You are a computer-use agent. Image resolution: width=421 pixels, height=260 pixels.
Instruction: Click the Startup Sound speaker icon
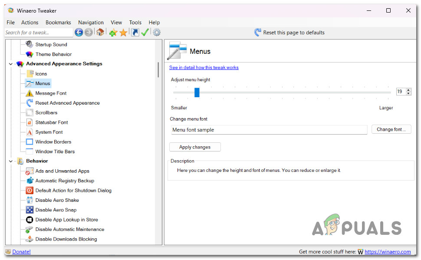[29, 44]
